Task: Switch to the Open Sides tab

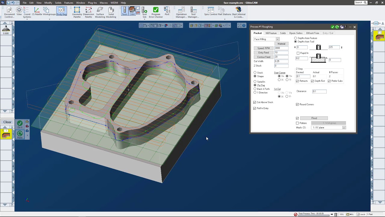Action: click(x=296, y=33)
